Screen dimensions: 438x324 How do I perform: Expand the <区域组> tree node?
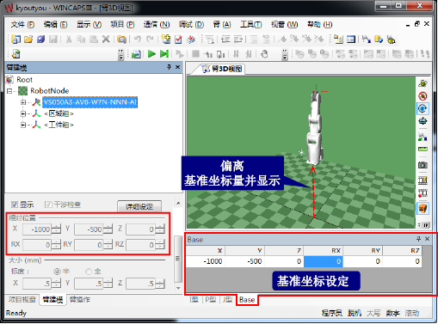click(x=23, y=113)
